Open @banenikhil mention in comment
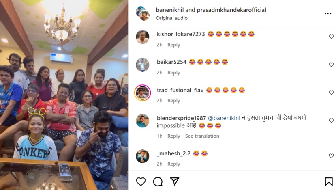The image size is (336, 190). 224,118
